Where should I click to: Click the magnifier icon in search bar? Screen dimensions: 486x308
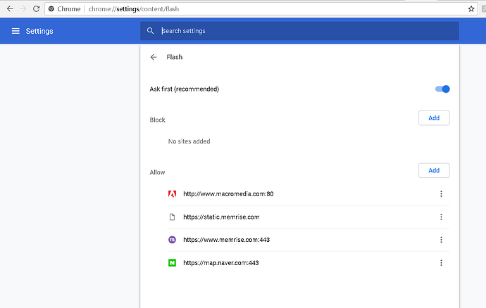coord(150,31)
